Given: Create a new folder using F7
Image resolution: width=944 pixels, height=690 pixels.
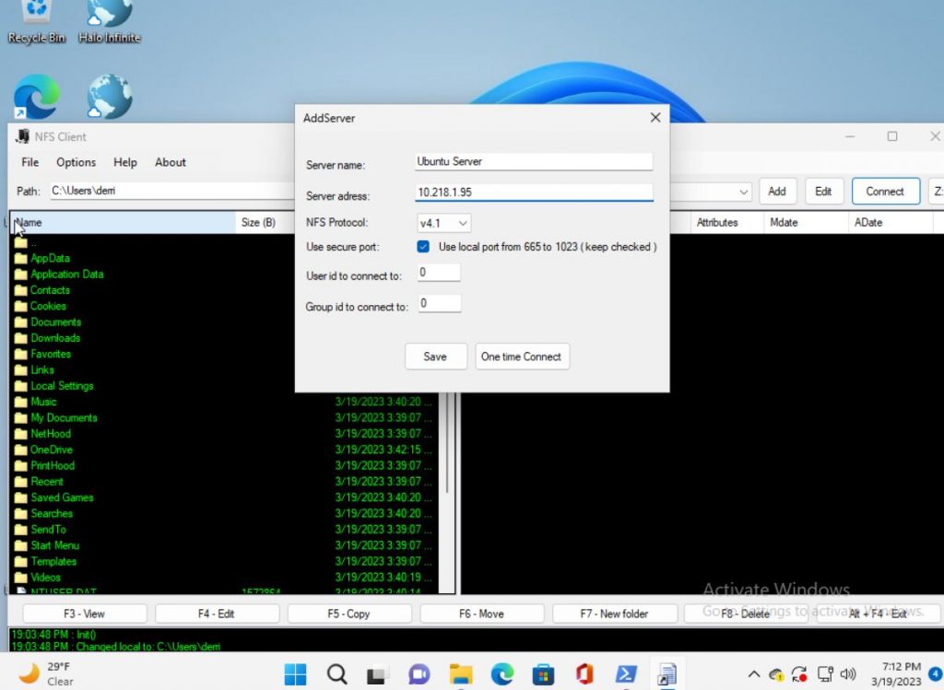Looking at the screenshot, I should pos(614,613).
